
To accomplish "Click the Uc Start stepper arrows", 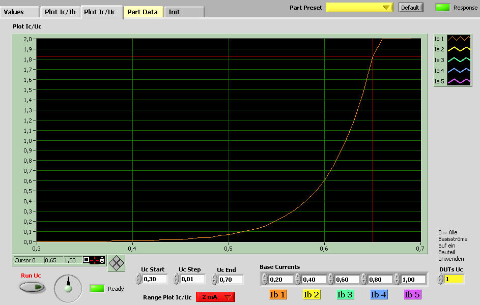I will [x=138, y=279].
